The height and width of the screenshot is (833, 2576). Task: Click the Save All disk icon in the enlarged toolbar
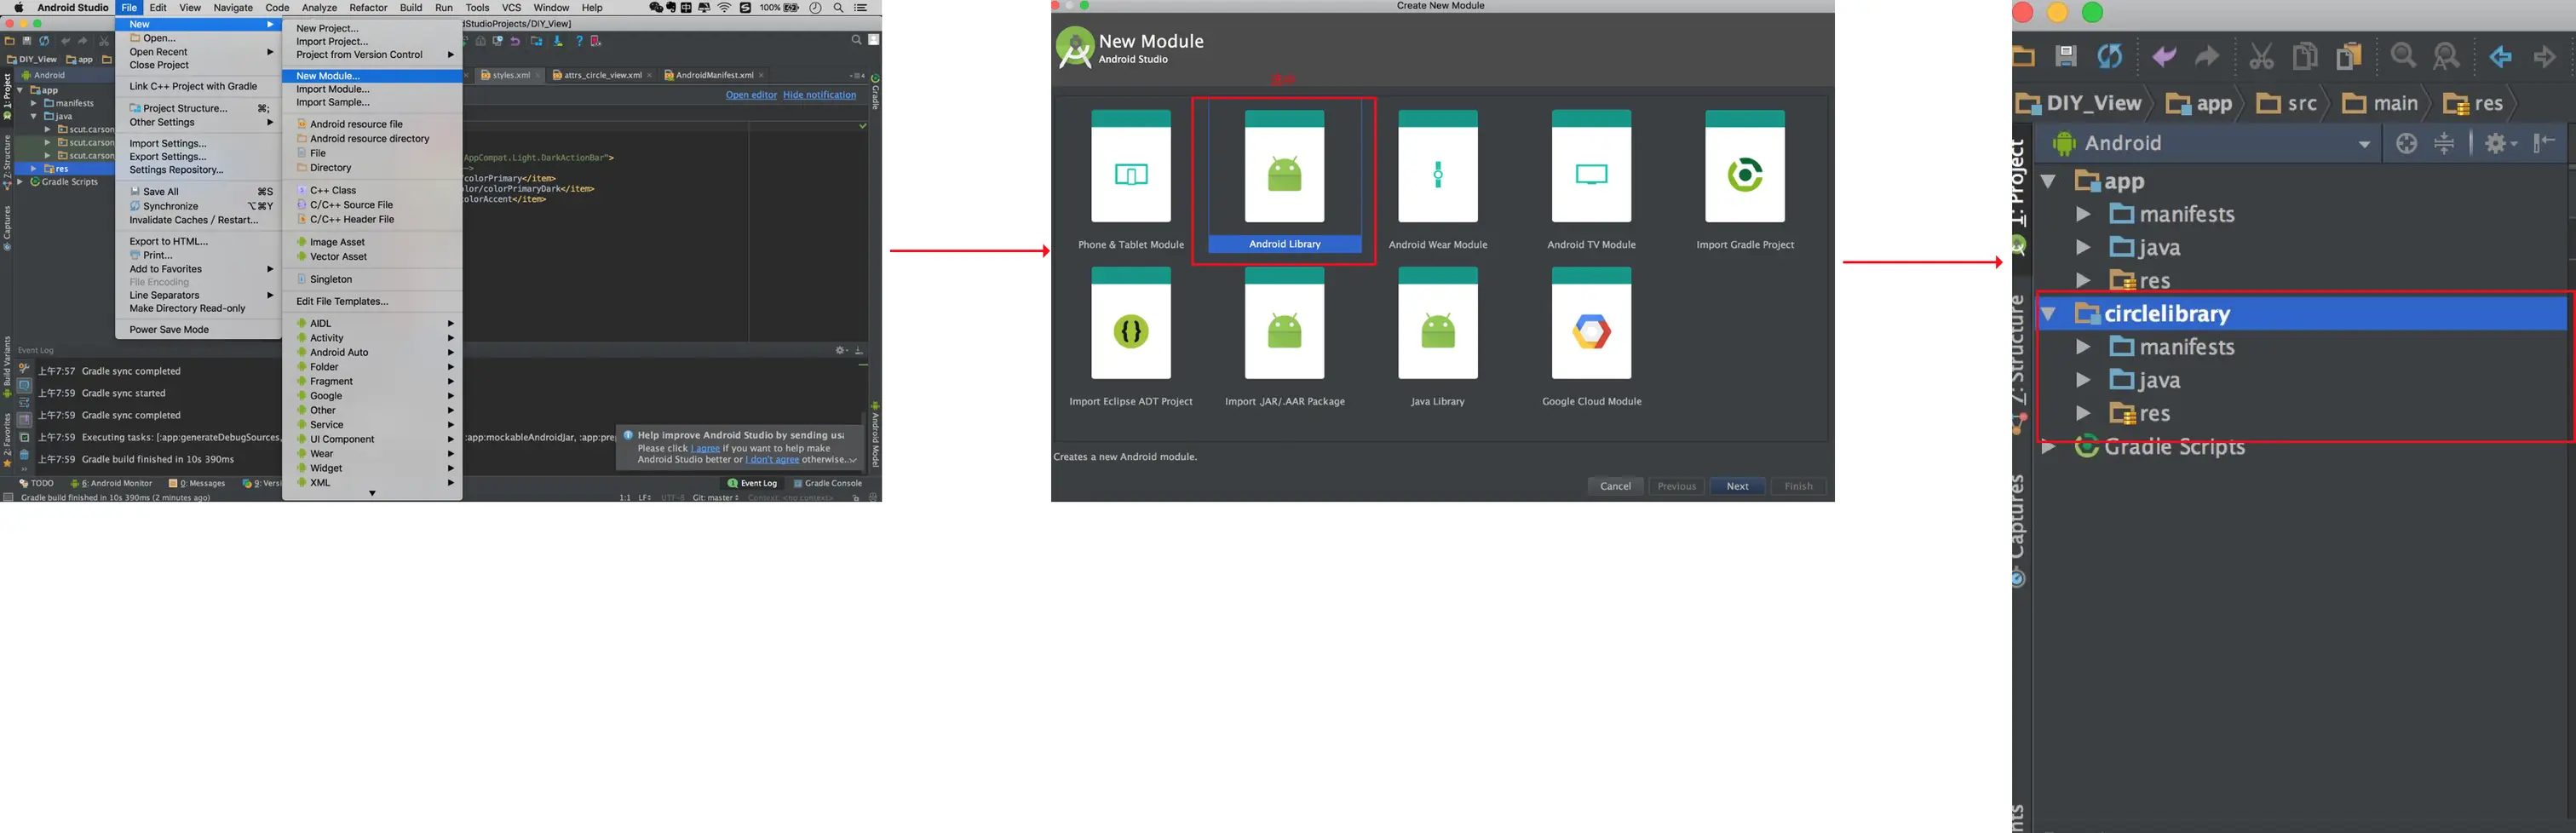click(2066, 56)
